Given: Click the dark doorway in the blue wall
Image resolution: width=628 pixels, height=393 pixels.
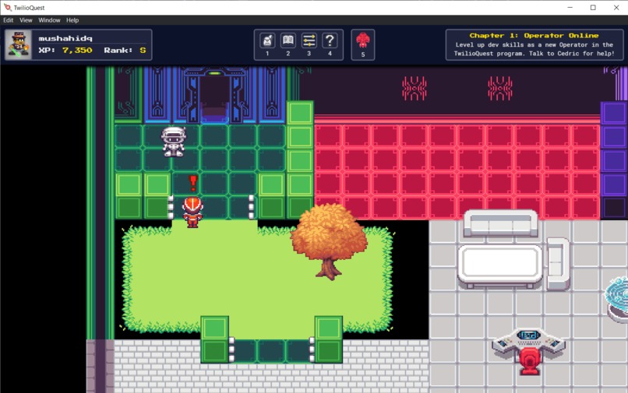Looking at the screenshot, I should click(214, 99).
